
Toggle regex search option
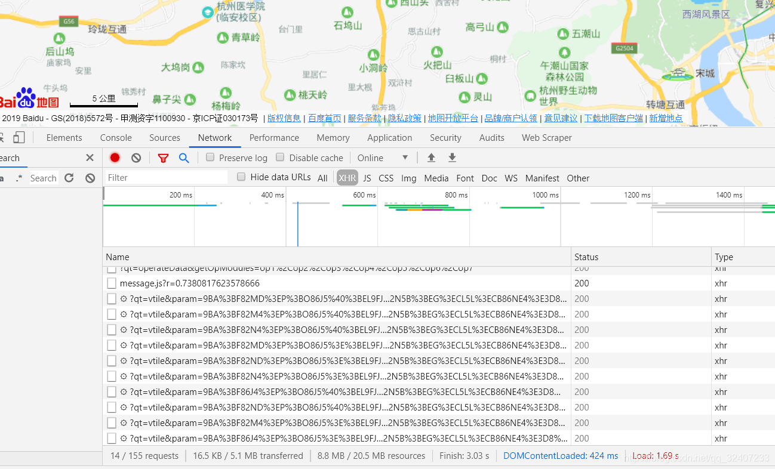pos(20,178)
